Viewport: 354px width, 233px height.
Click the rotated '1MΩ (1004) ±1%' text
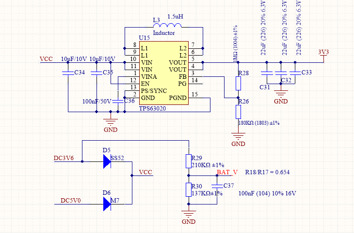[x=235, y=44]
